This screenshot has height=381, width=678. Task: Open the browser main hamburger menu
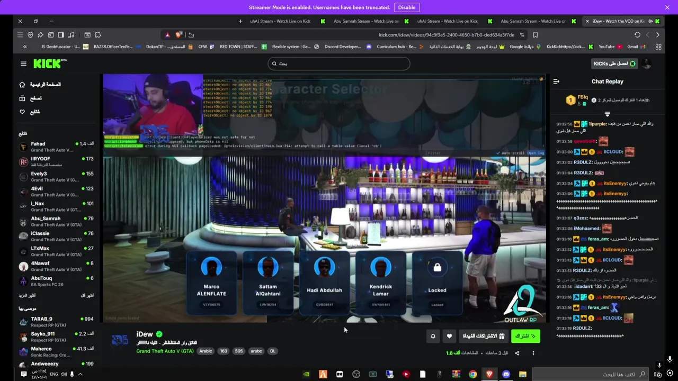[x=20, y=35]
